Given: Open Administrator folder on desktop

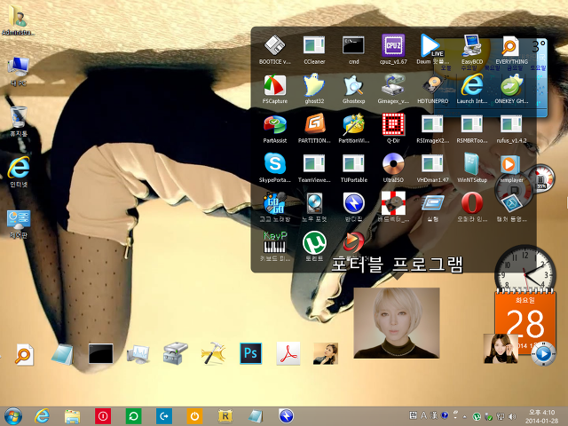Looking at the screenshot, I should 18,17.
